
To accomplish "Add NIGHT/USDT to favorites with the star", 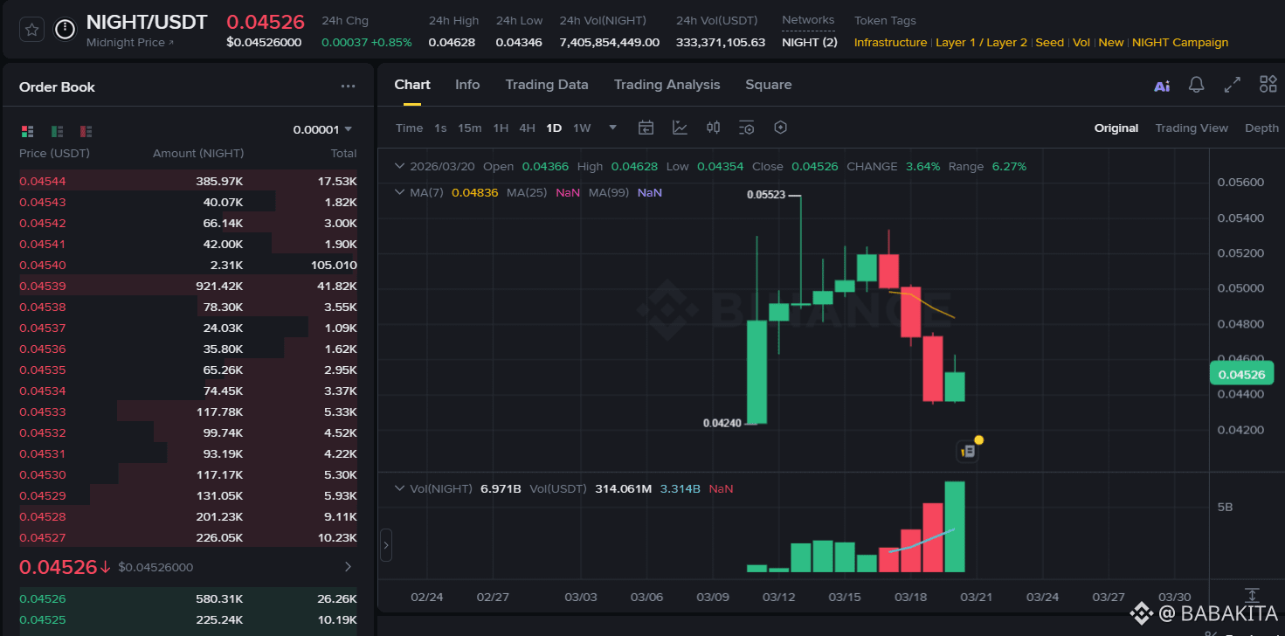I will (32, 30).
